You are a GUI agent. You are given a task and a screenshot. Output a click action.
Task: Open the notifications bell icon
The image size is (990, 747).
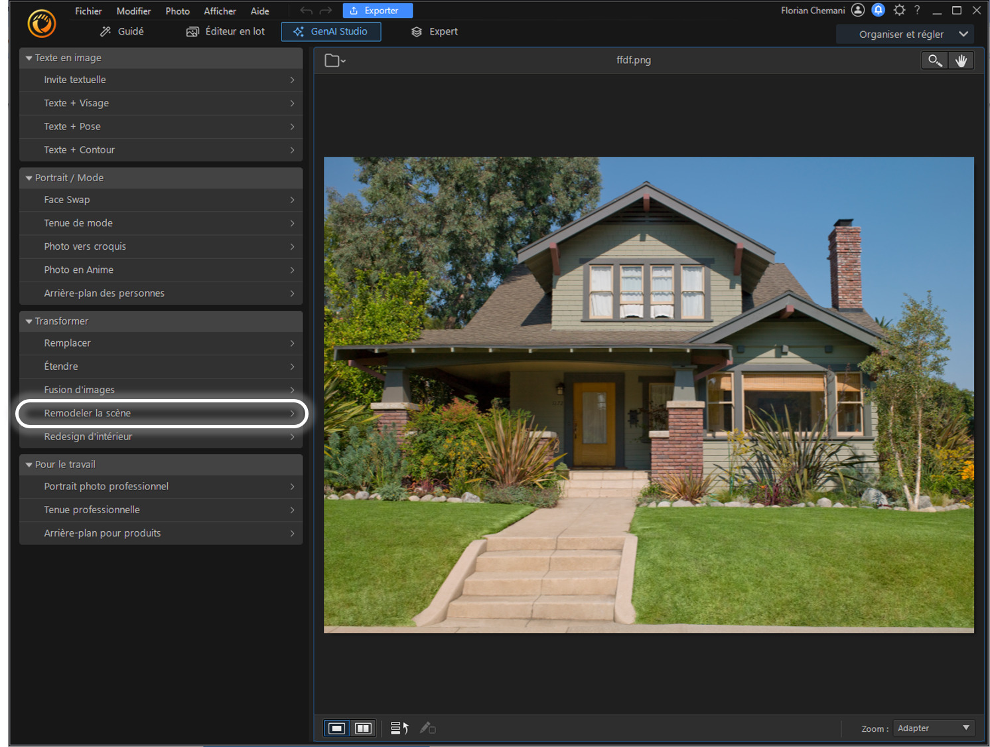[878, 10]
